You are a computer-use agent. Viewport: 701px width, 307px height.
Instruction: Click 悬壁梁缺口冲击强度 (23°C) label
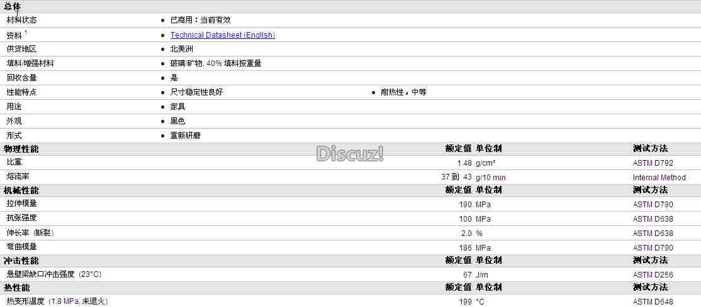point(53,274)
